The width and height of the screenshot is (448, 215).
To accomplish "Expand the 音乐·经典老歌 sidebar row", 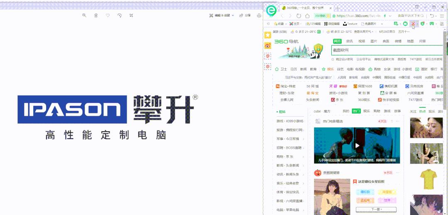I will pyautogui.click(x=291, y=183).
